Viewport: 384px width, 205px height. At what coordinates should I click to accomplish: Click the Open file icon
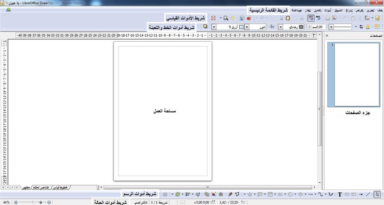coord(367,18)
